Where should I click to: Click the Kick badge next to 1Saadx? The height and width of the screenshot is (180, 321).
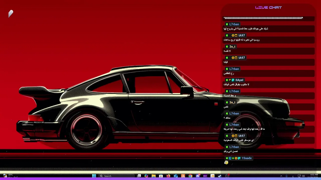(x=227, y=158)
